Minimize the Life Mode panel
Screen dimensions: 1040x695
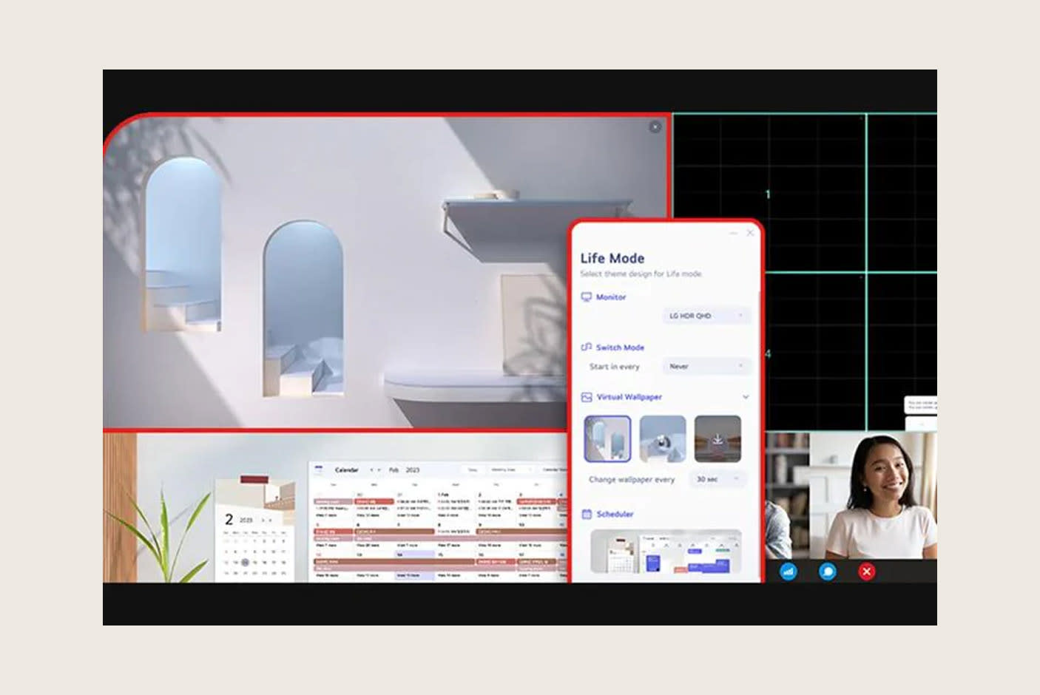click(733, 233)
